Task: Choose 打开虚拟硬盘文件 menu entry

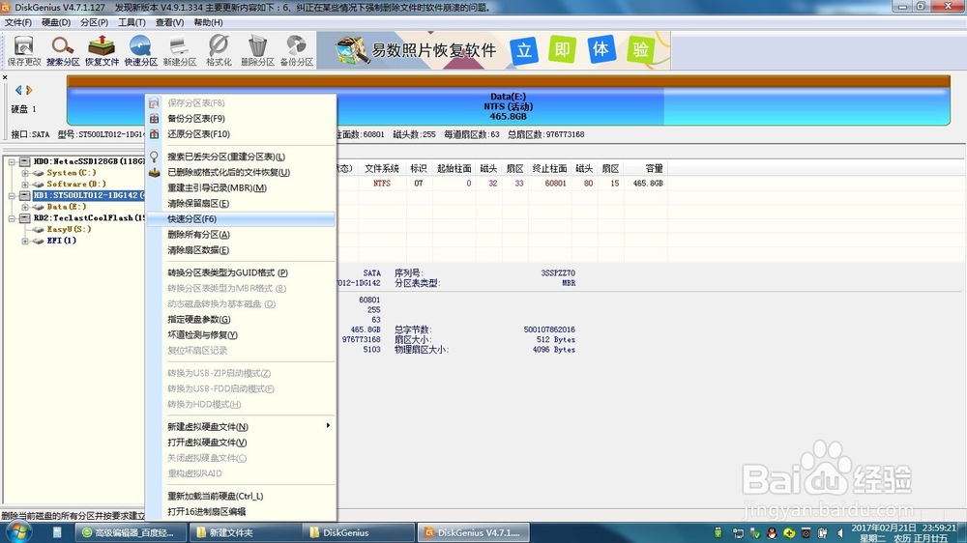Action: (x=241, y=443)
